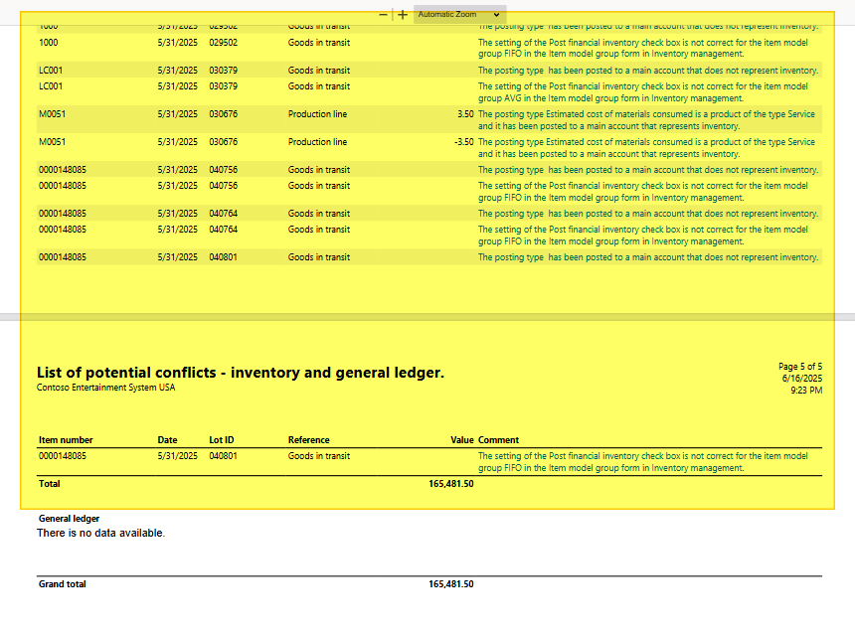This screenshot has width=855, height=634.
Task: Select the 'Item number' column header
Action: (x=66, y=440)
